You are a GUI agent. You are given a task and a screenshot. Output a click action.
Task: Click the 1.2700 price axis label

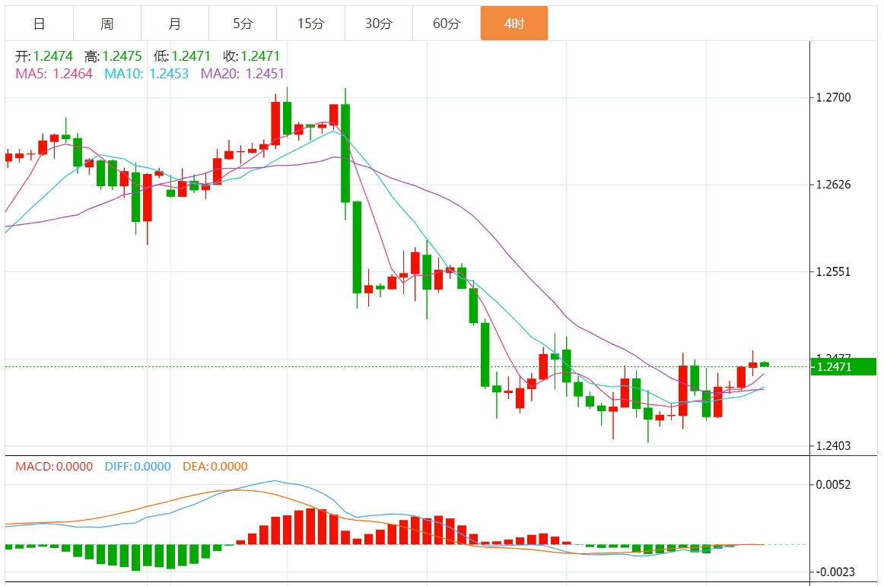833,97
